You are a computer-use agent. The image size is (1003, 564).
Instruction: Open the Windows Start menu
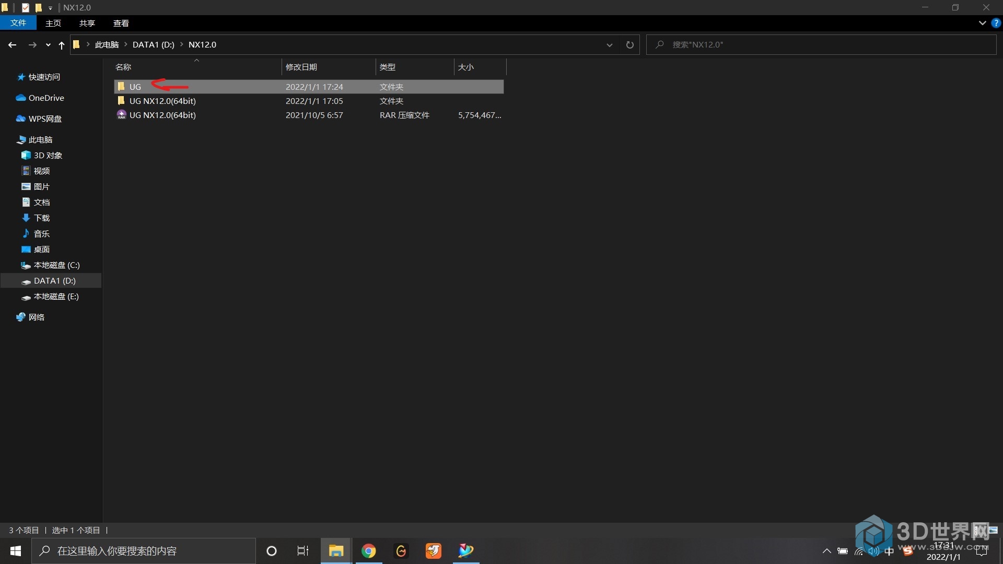(16, 551)
